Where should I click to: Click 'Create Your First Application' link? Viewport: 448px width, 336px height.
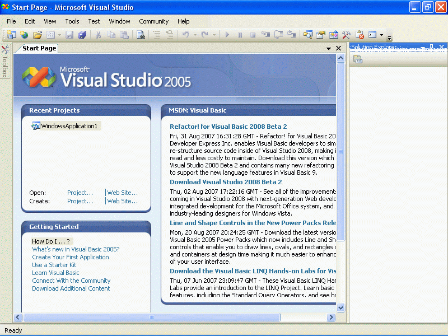click(x=71, y=257)
